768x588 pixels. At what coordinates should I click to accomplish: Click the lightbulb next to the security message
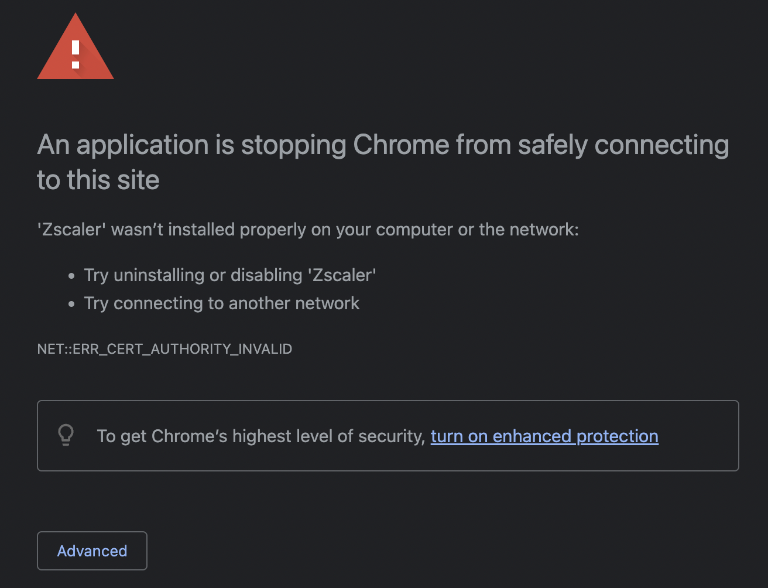[66, 435]
